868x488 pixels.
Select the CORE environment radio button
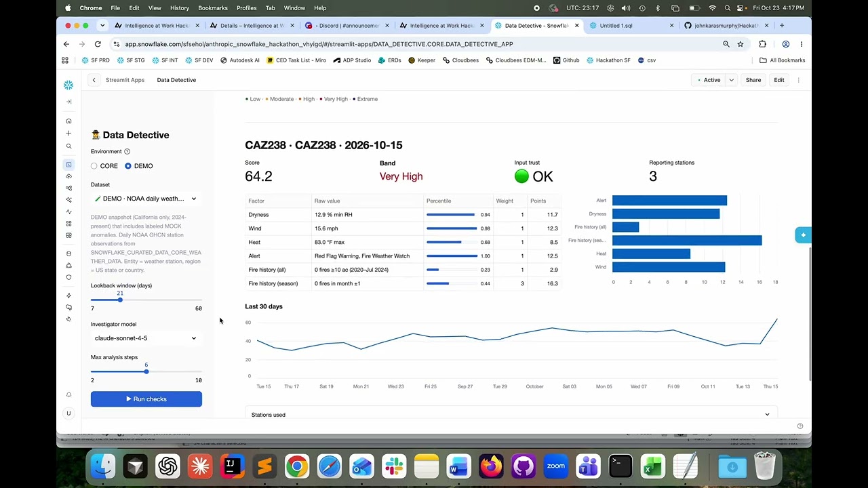pyautogui.click(x=94, y=166)
